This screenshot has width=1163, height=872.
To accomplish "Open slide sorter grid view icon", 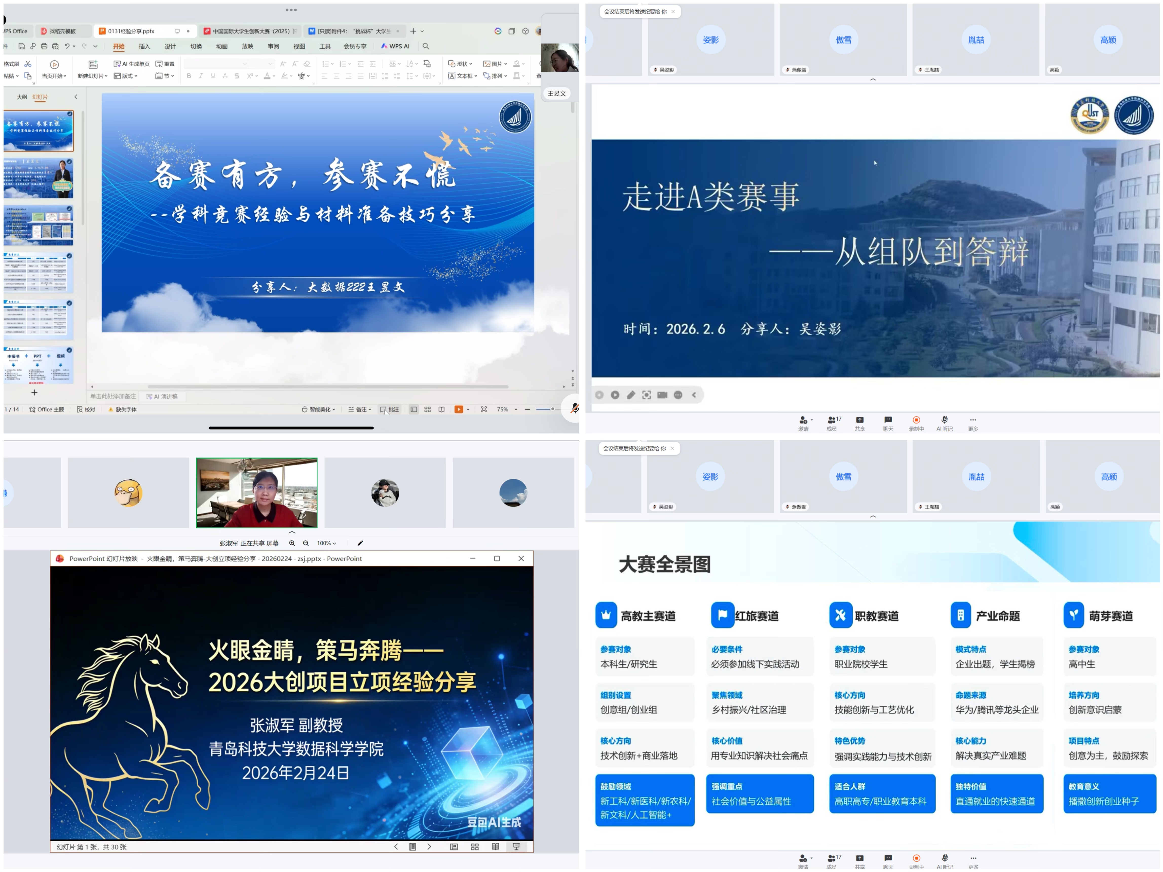I will click(x=427, y=409).
